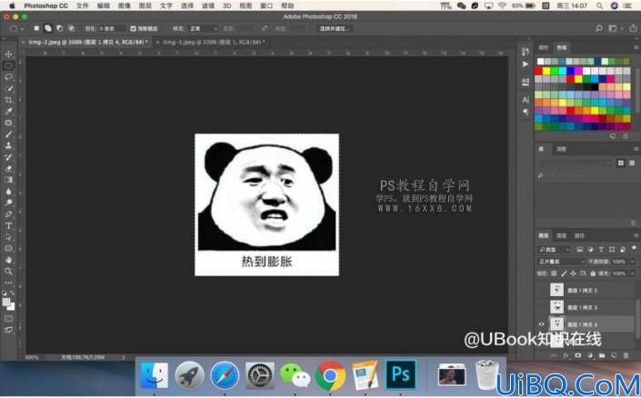
Task: Open the layer Opacity dropdown arrow
Action: pos(632,262)
